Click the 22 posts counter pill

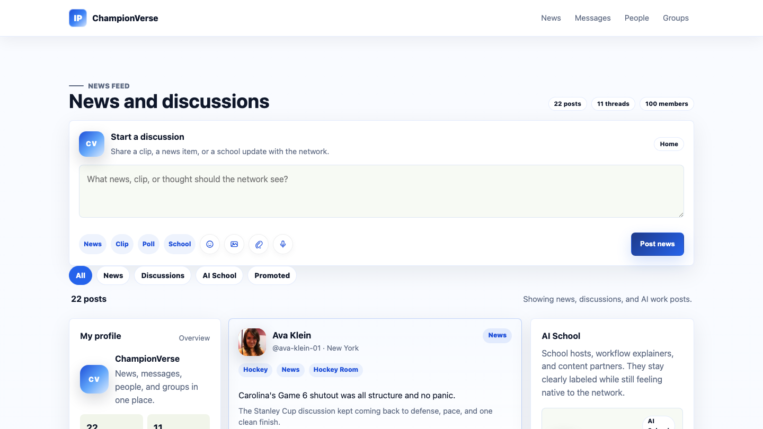(567, 104)
